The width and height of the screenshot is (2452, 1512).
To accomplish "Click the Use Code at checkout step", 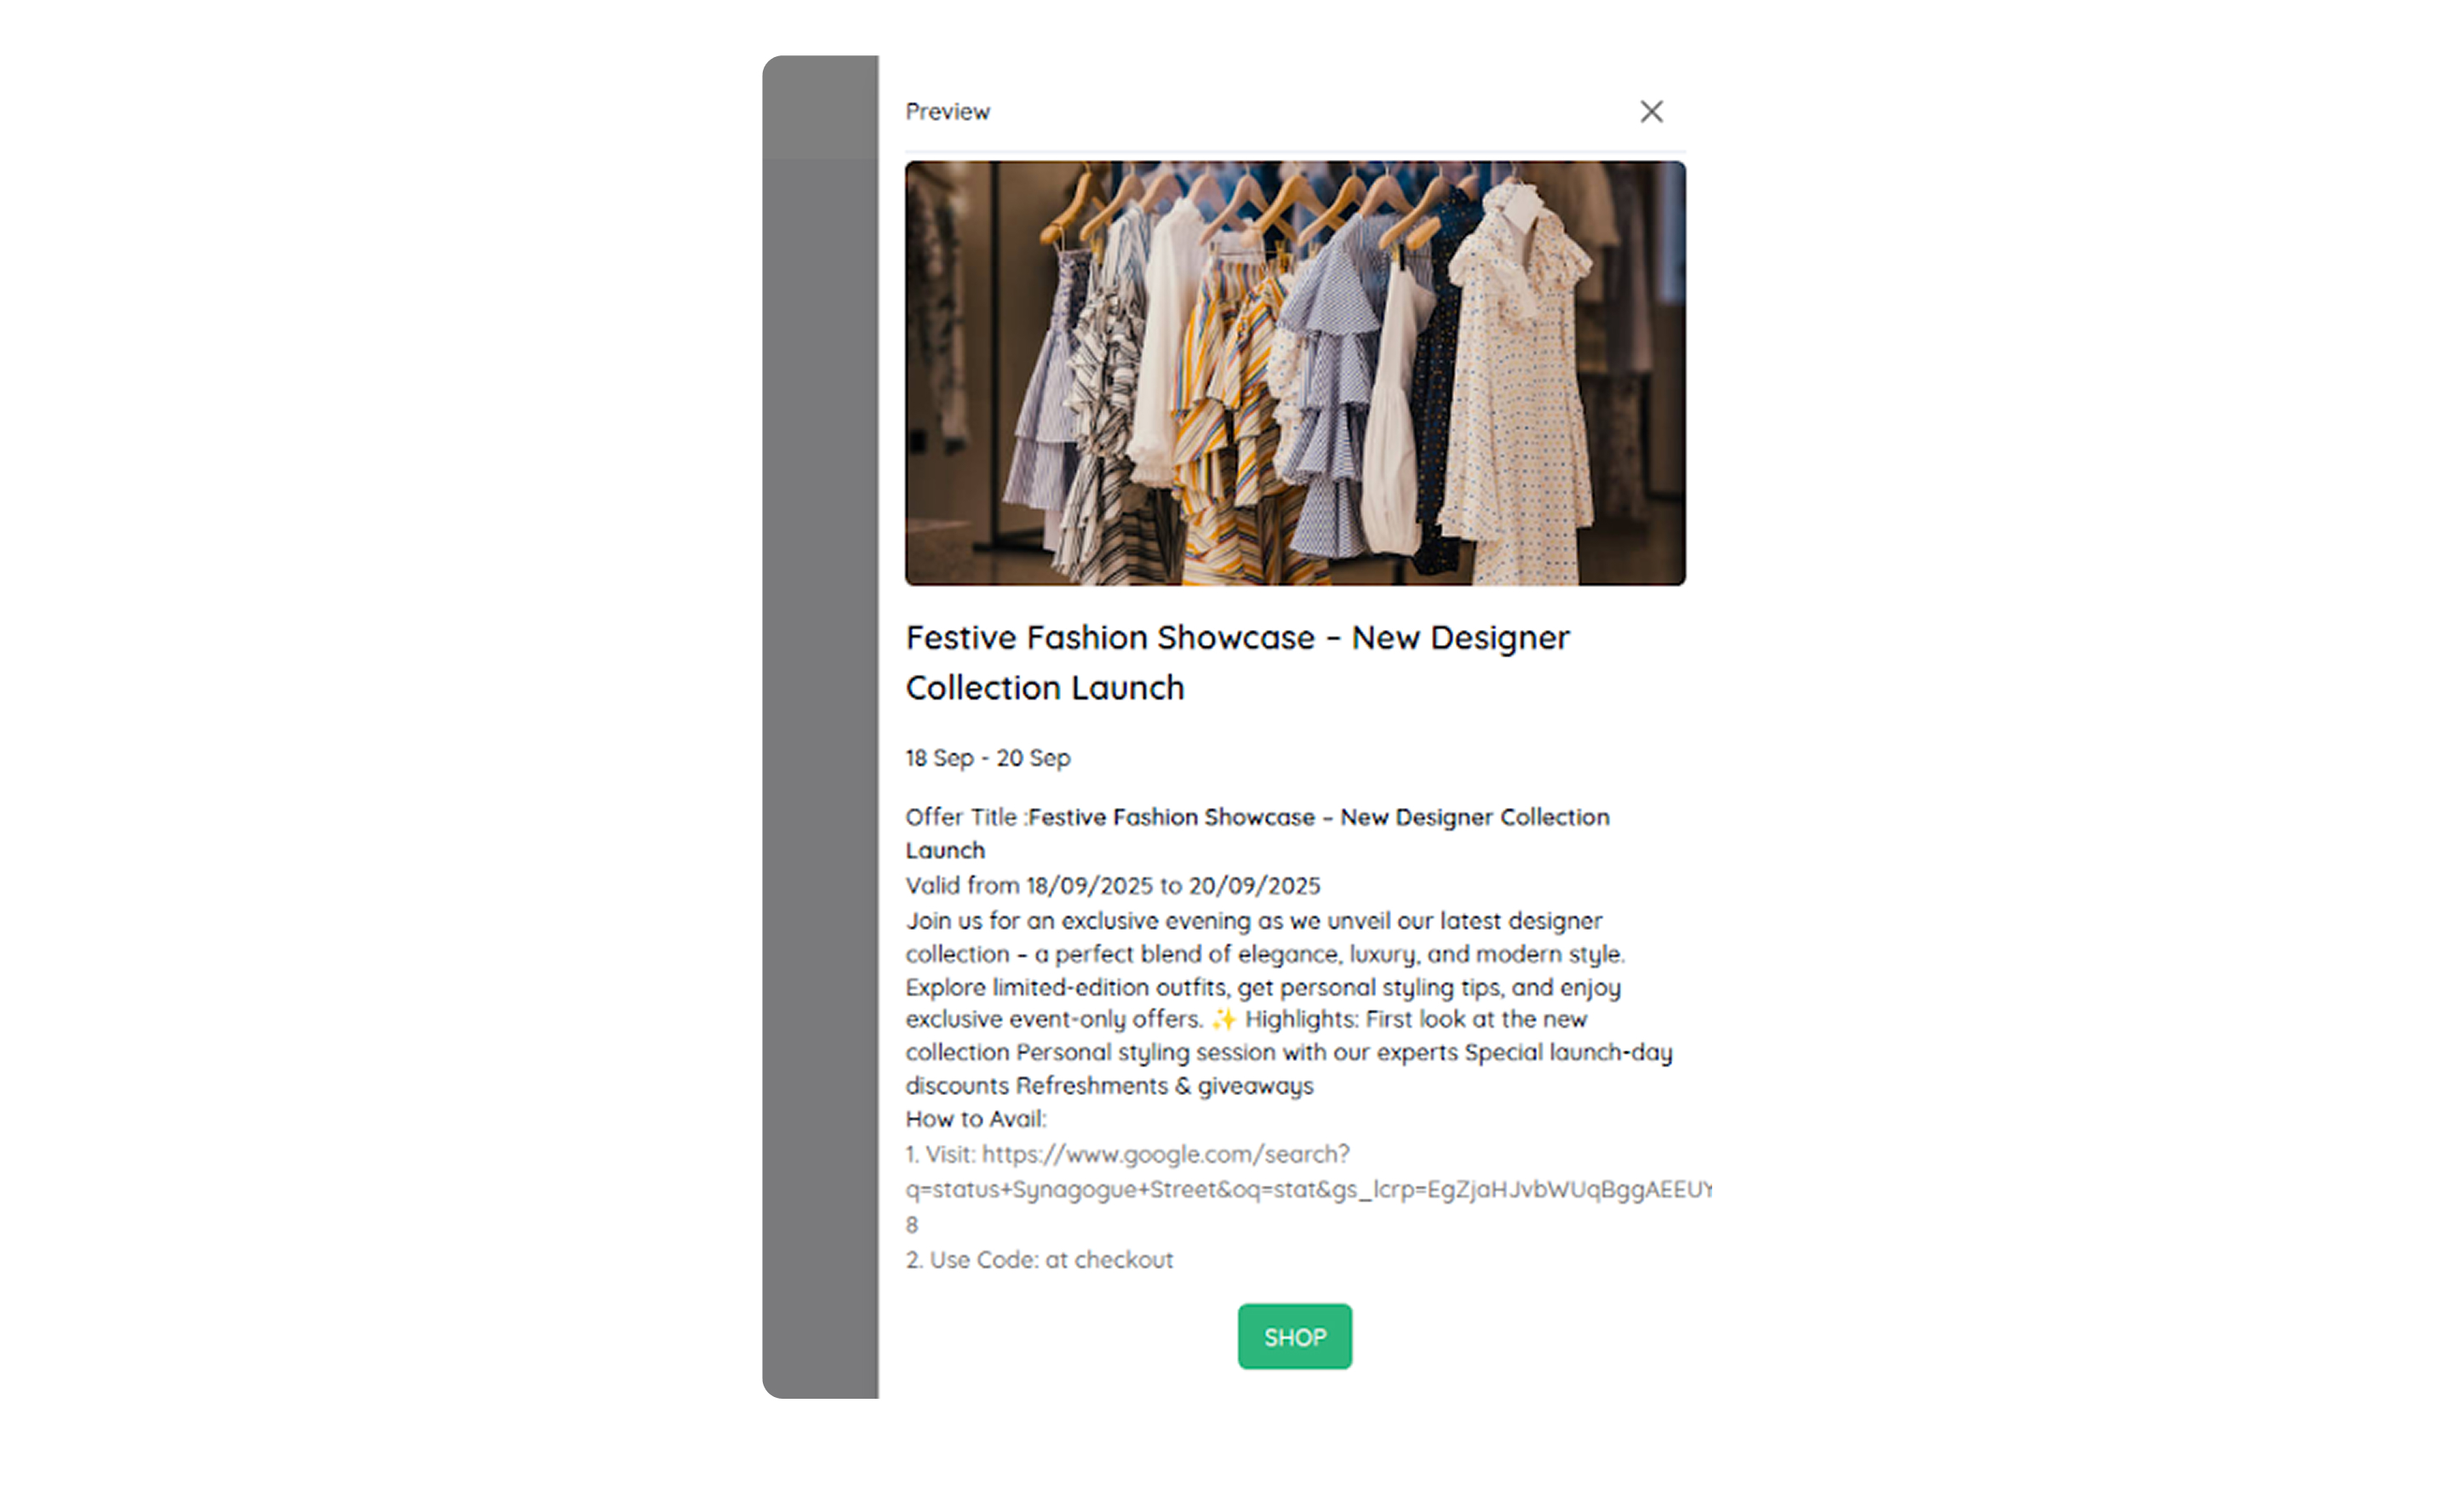I will 1039,1260.
